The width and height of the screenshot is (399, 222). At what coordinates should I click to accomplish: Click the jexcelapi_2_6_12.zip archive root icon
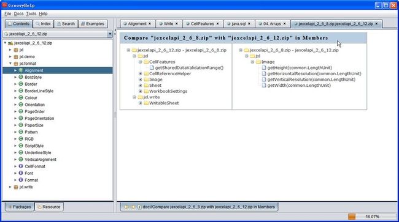click(10, 43)
